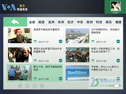Viewport: 126px width, 94px height.
Task: Open headline 朝令夕改，奥巴马面临诚信危机
Action: click(x=48, y=68)
